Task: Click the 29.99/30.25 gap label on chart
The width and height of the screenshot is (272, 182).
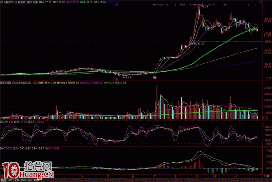Action: (197, 43)
